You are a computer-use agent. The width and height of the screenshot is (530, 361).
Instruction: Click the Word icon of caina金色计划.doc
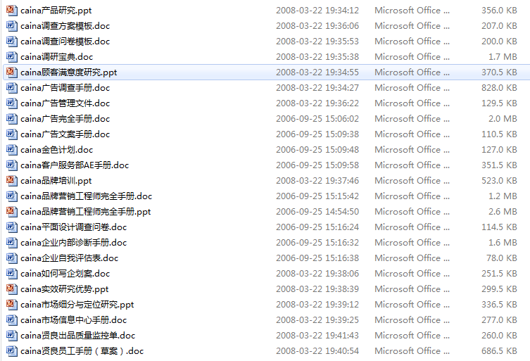tap(11, 149)
